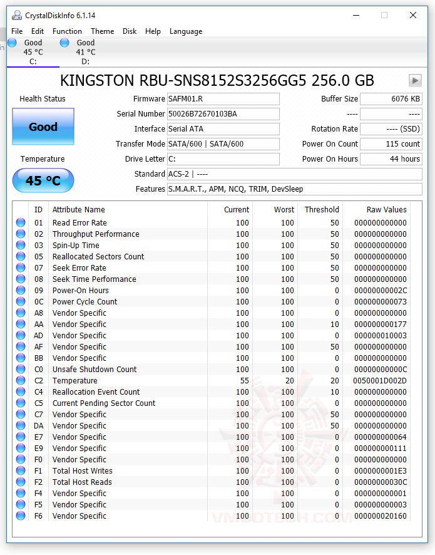Click the Worst column header

284,210
